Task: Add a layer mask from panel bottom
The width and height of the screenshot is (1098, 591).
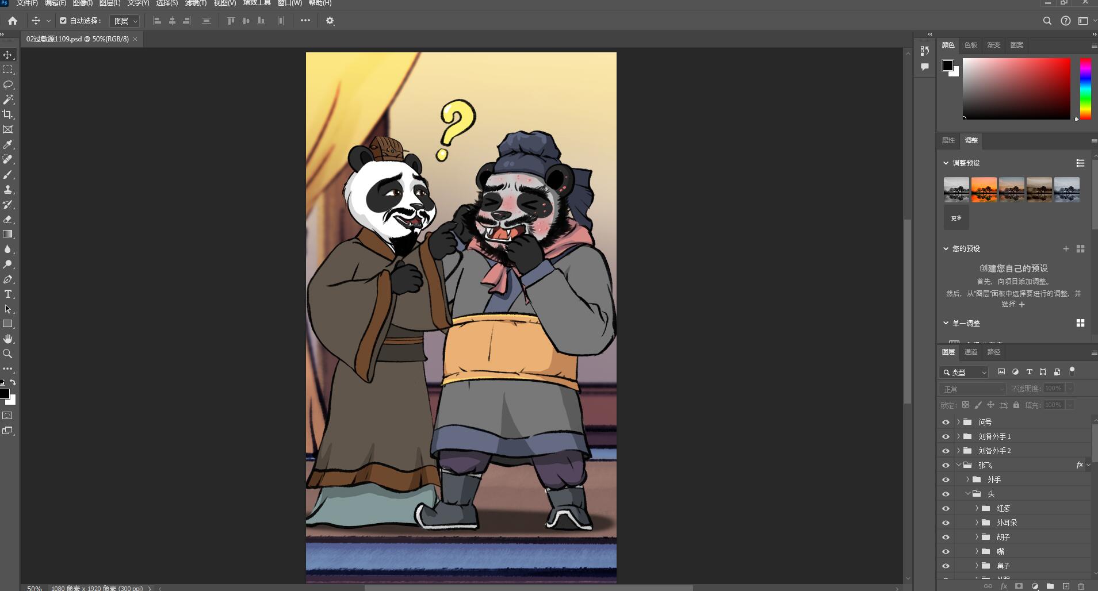Action: pyautogui.click(x=1019, y=586)
